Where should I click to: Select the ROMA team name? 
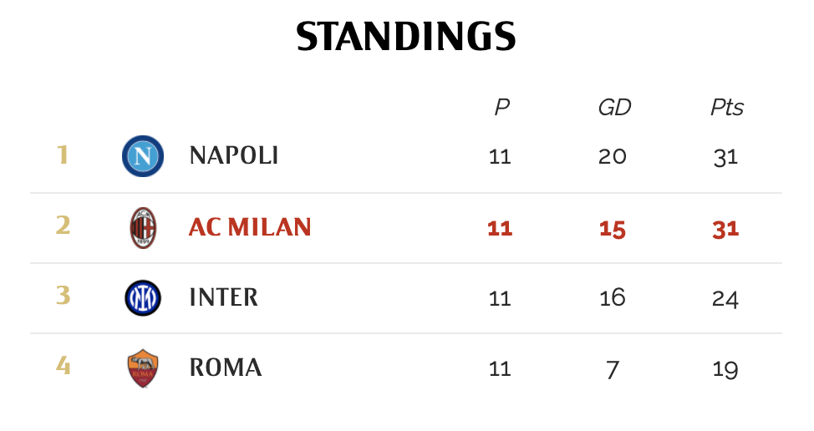tap(226, 368)
